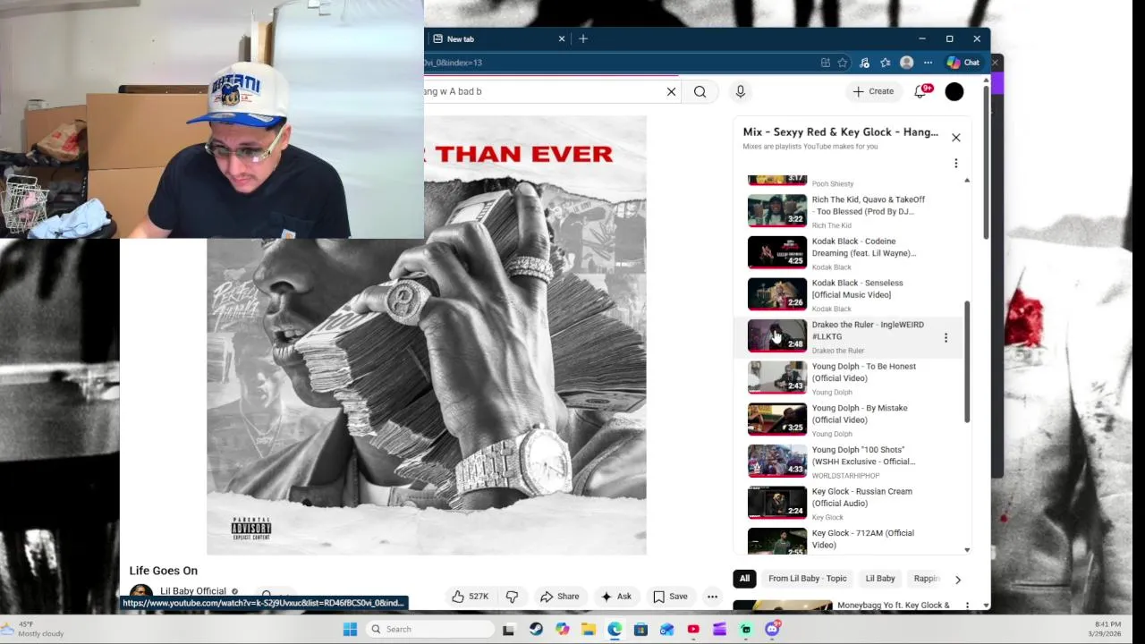Click the YouTube search magnifier button
Viewport: 1145px width, 644px height.
coord(700,91)
